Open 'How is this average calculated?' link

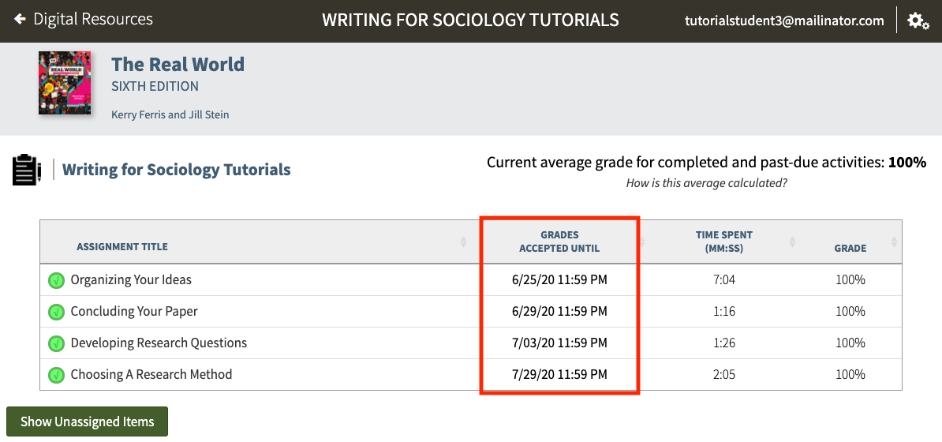[706, 183]
